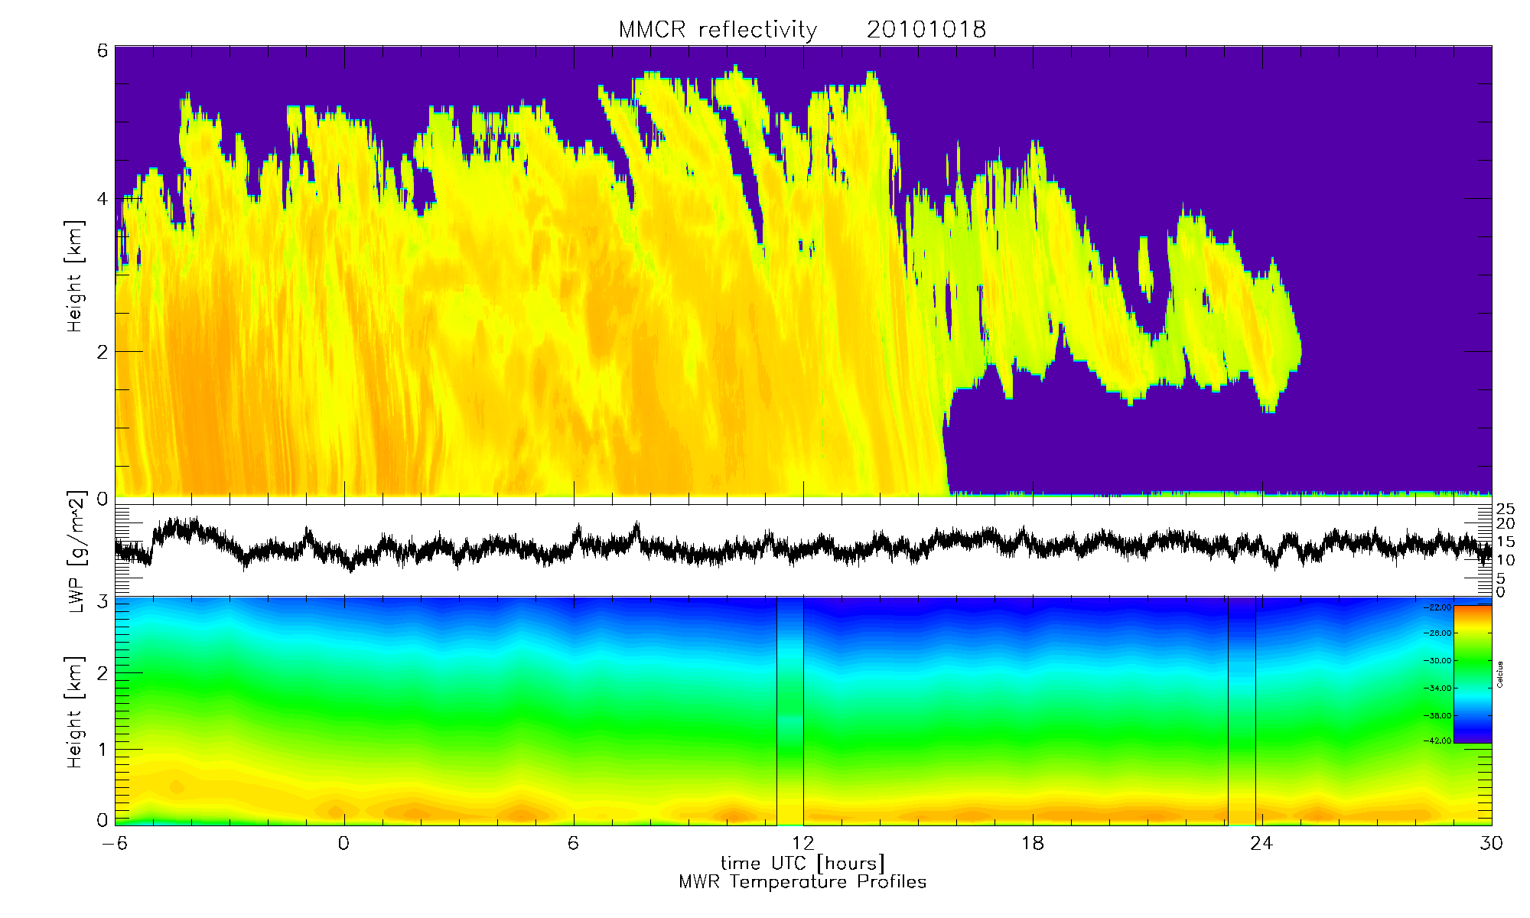
Task: Click the -42.00 colorbar tick label
Action: pyautogui.click(x=1438, y=741)
